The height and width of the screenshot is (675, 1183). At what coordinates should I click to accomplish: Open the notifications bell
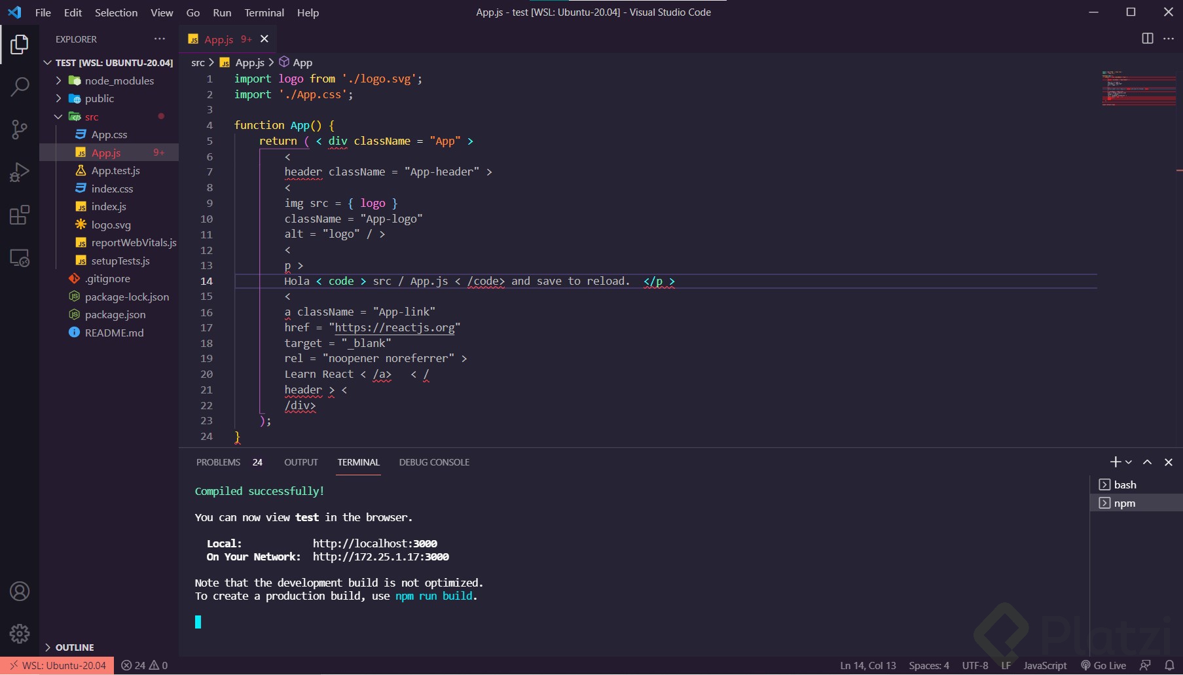click(x=1169, y=666)
